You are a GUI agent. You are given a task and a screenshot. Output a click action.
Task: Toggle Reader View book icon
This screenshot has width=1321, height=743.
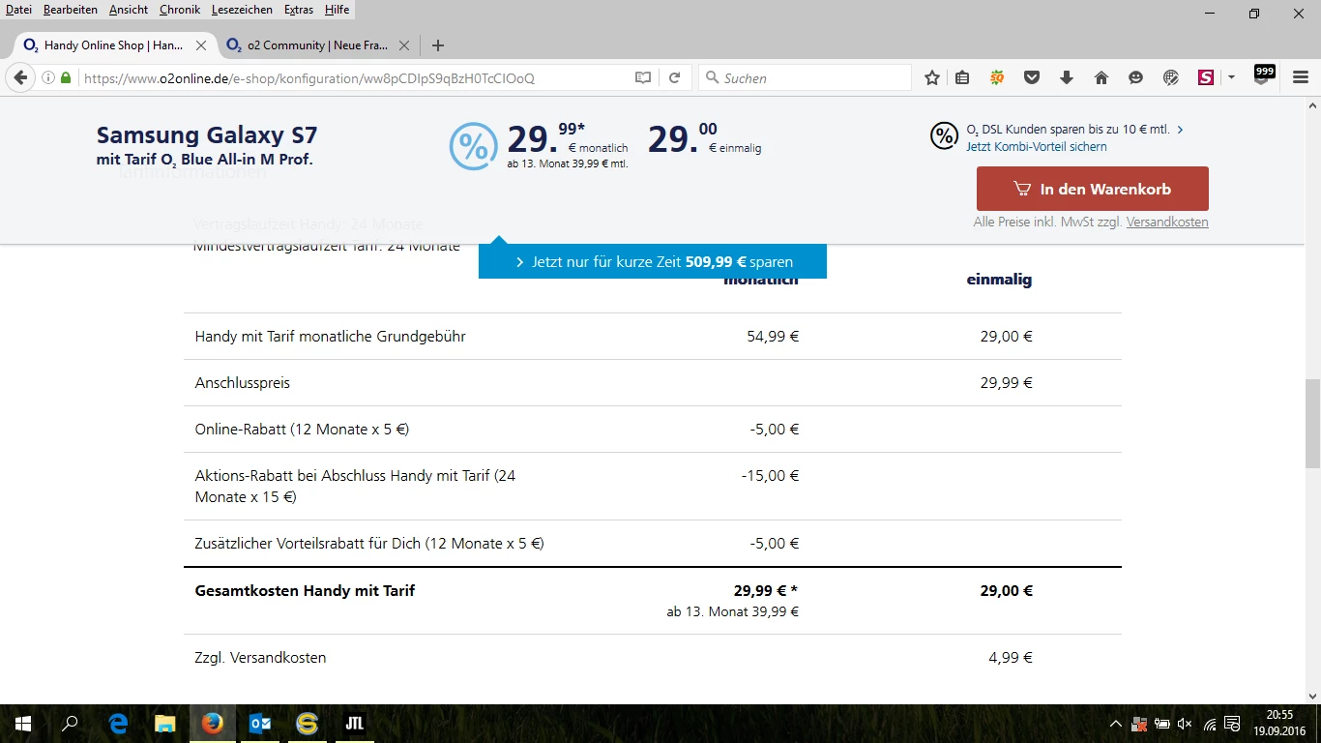click(643, 78)
